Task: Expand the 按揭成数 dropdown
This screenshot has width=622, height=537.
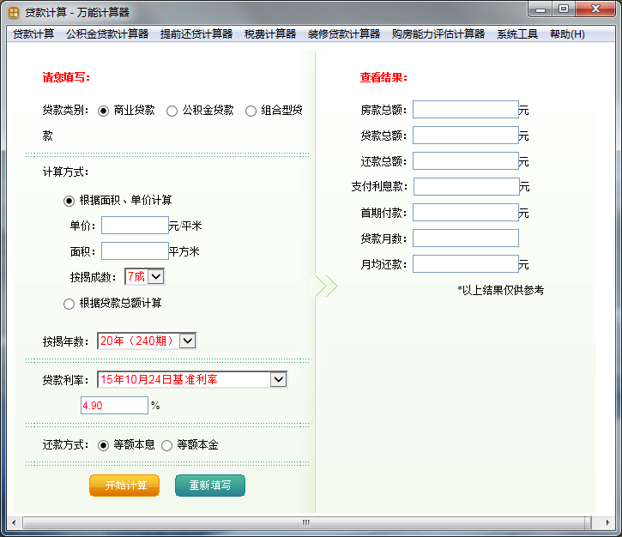Action: pos(156,276)
